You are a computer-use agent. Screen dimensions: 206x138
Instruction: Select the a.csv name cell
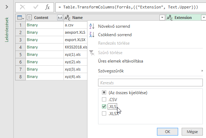click(x=75, y=25)
